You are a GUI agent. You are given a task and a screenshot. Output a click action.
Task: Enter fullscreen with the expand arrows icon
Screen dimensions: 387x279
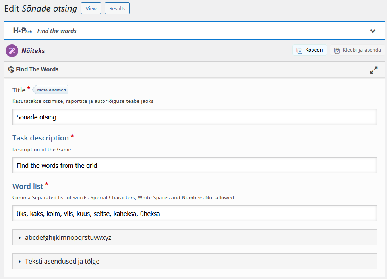(x=373, y=70)
